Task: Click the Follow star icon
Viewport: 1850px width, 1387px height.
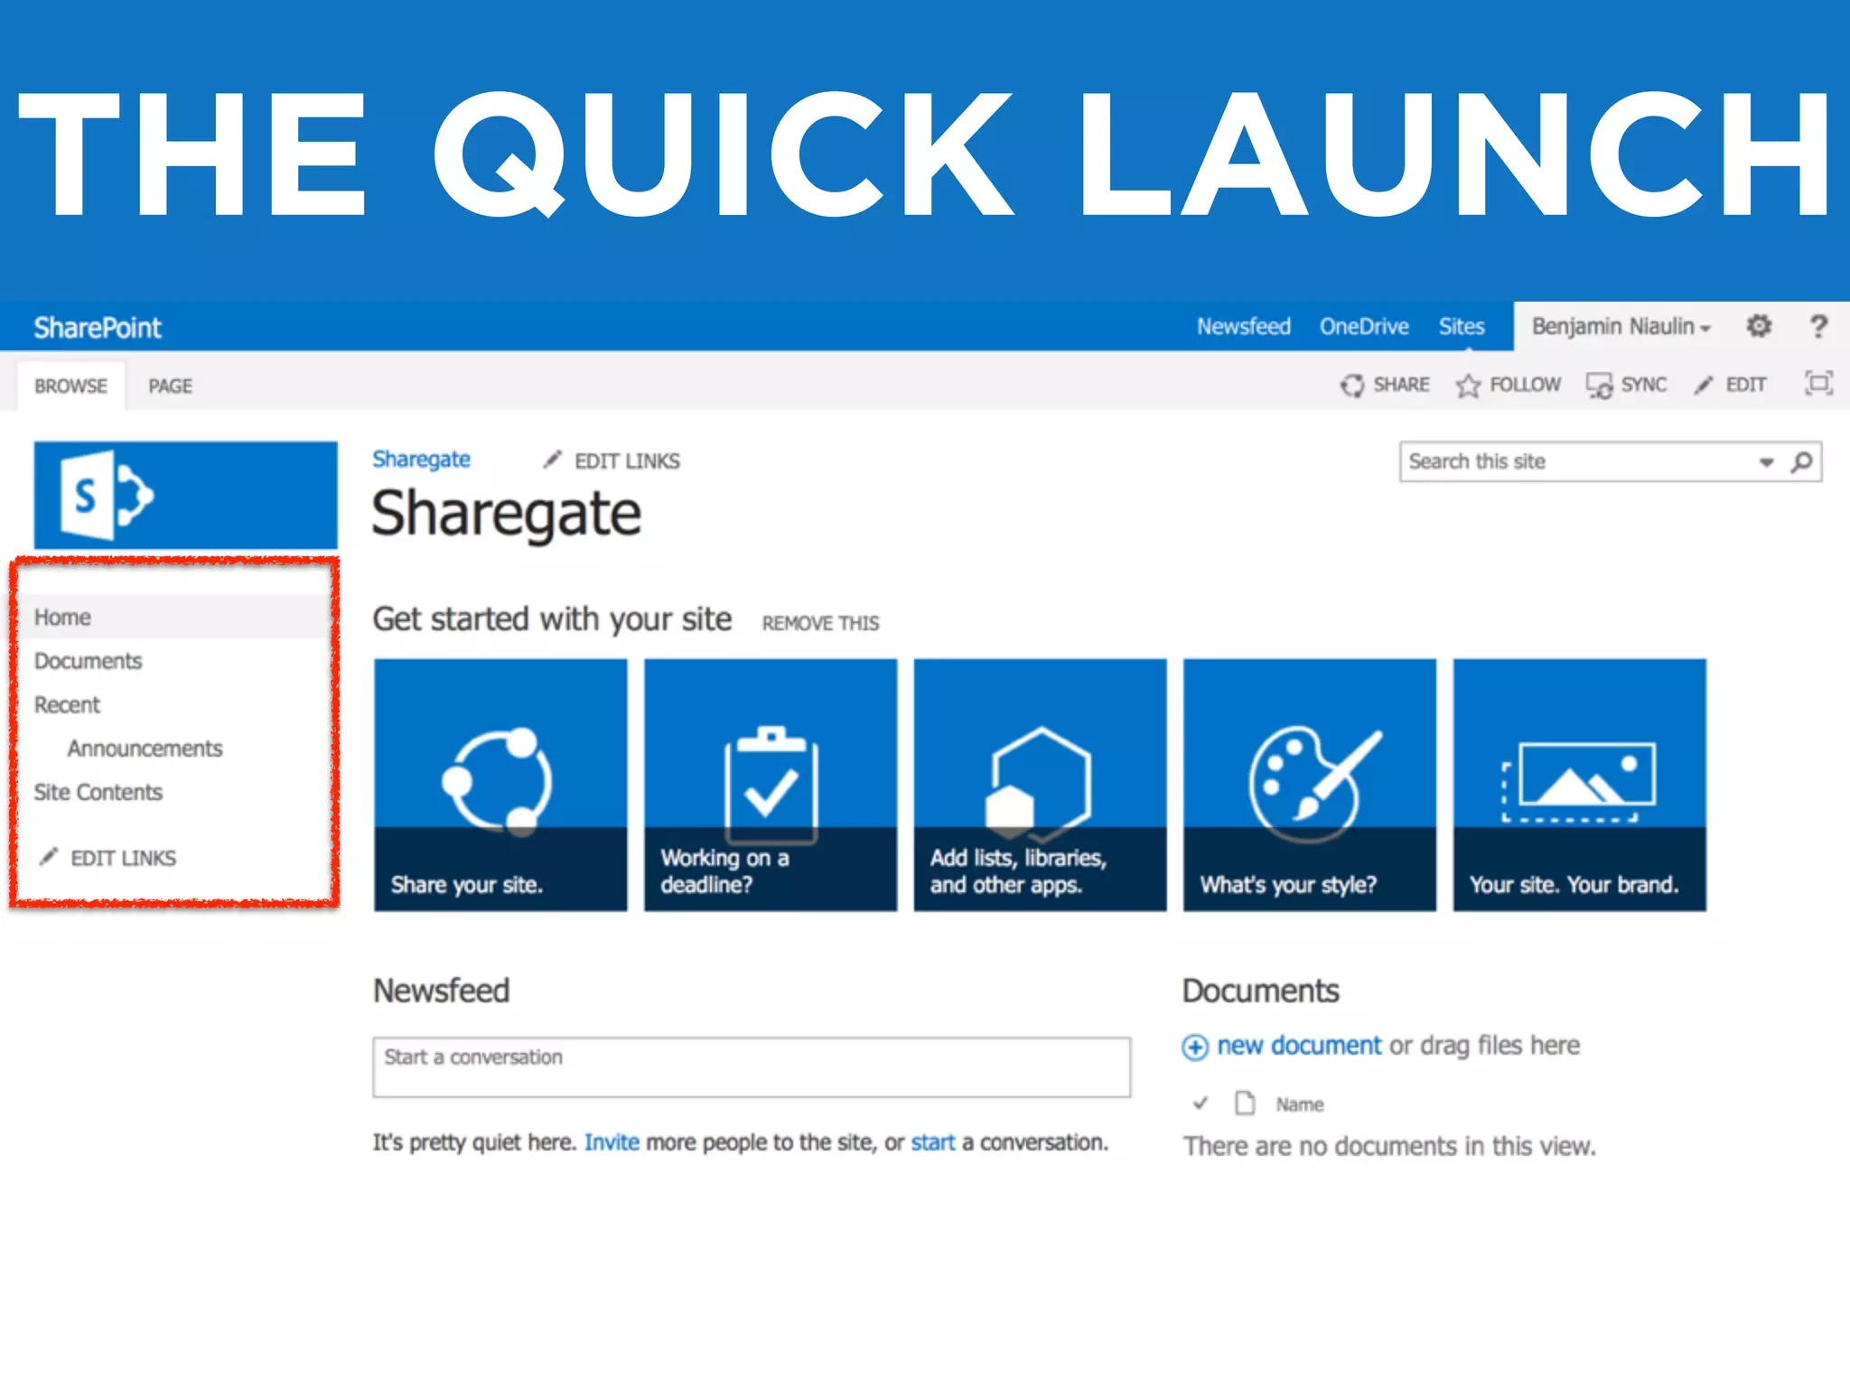Action: click(x=1468, y=386)
